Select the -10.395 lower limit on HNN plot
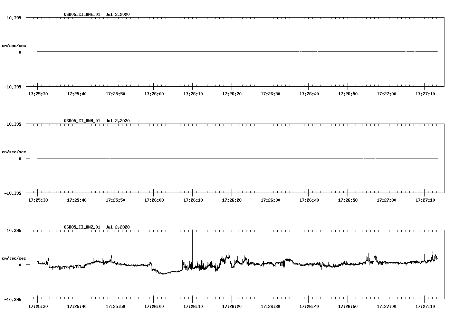 12,193
